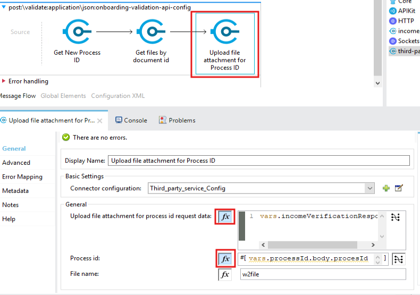The width and height of the screenshot is (420, 295).
Task: Select the Get New Process ID node
Action: point(77,32)
